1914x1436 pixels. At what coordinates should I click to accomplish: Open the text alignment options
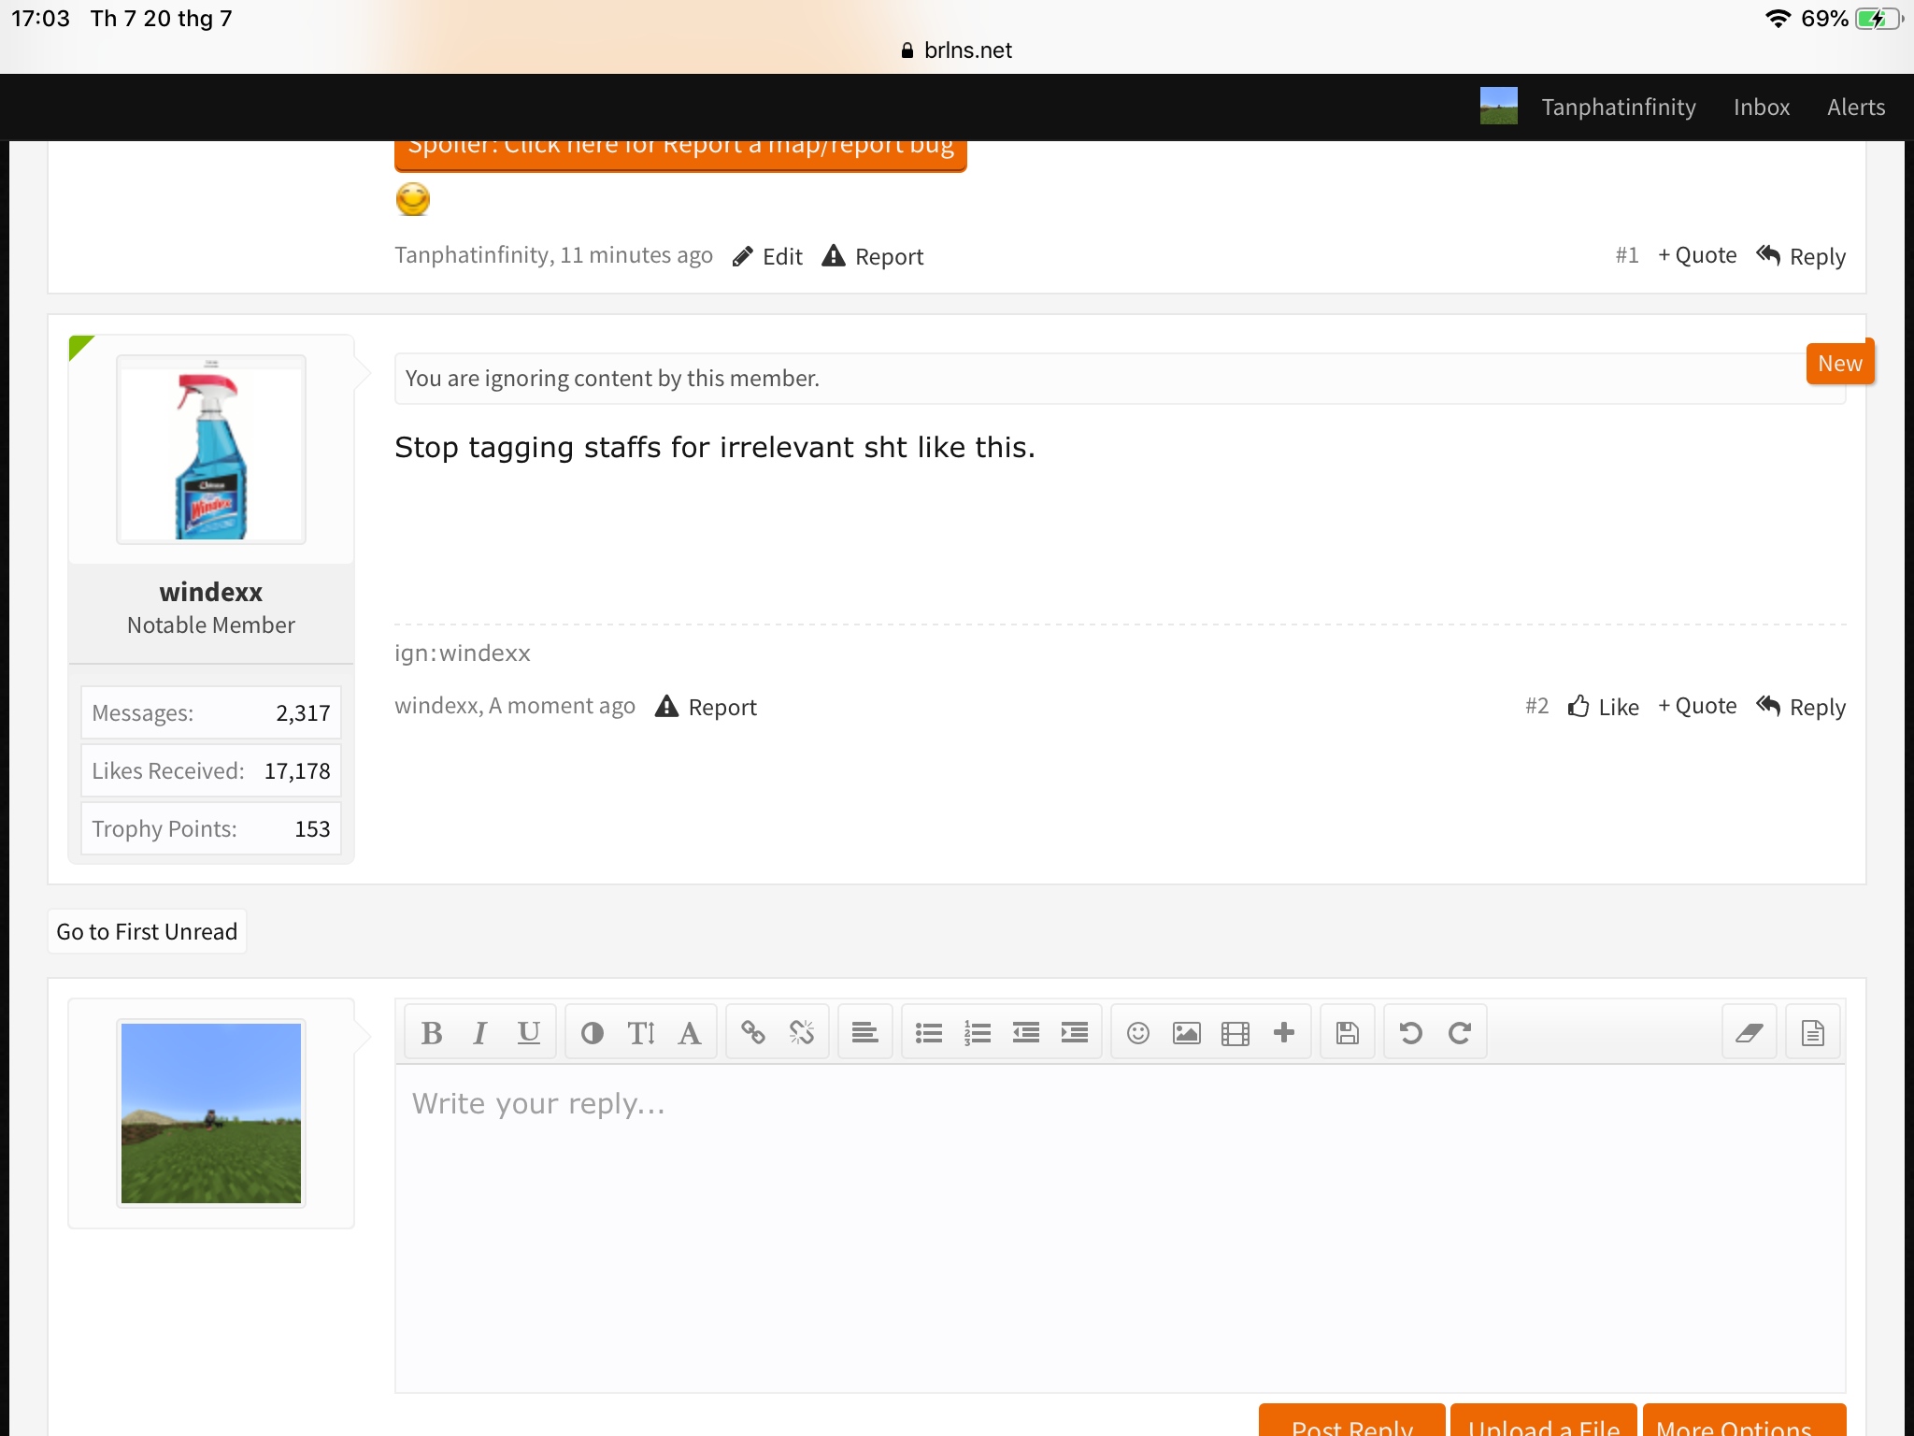coord(864,1032)
